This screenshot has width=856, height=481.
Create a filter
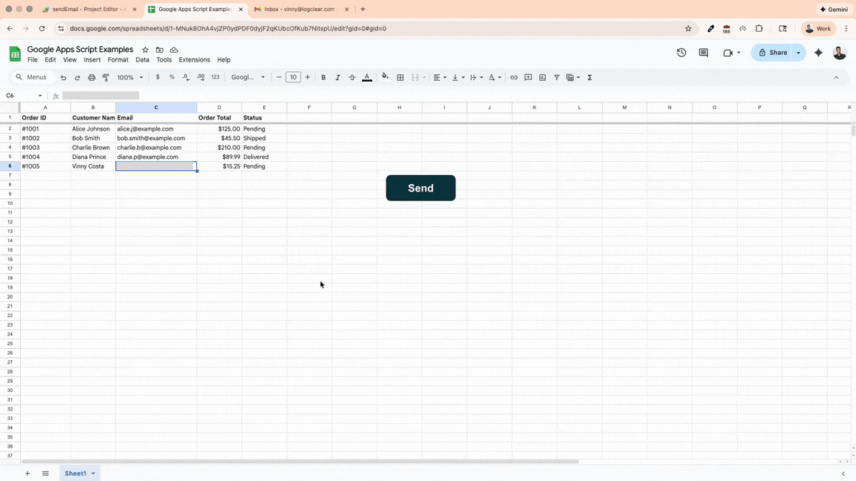[x=555, y=77]
